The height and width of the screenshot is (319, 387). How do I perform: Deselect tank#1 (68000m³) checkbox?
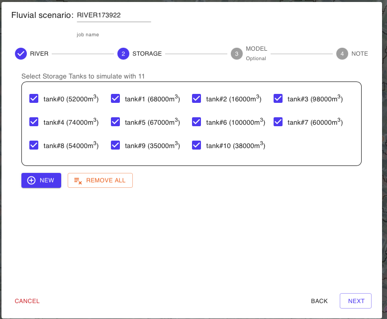[x=115, y=99]
